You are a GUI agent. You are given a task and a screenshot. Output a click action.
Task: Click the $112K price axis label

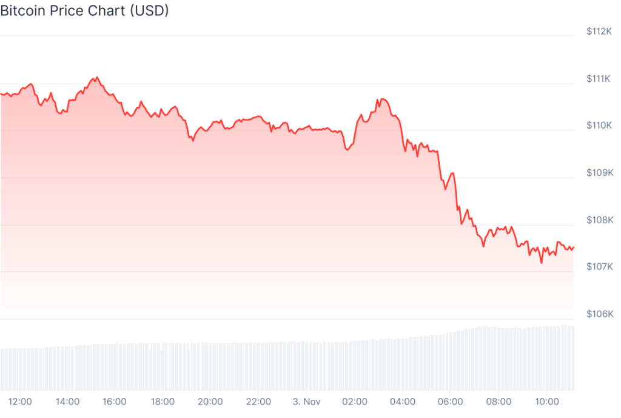[x=599, y=32]
